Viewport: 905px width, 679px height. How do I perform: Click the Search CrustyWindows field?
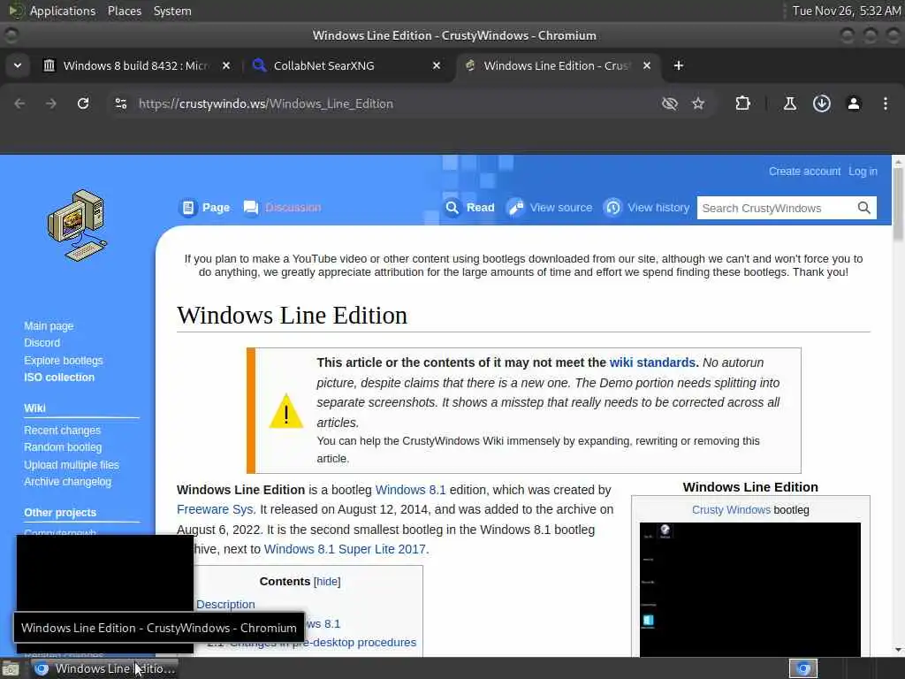pyautogui.click(x=776, y=209)
